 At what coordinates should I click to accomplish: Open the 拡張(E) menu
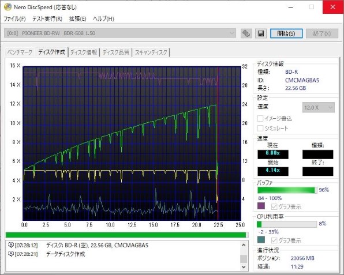pyautogui.click(x=77, y=19)
